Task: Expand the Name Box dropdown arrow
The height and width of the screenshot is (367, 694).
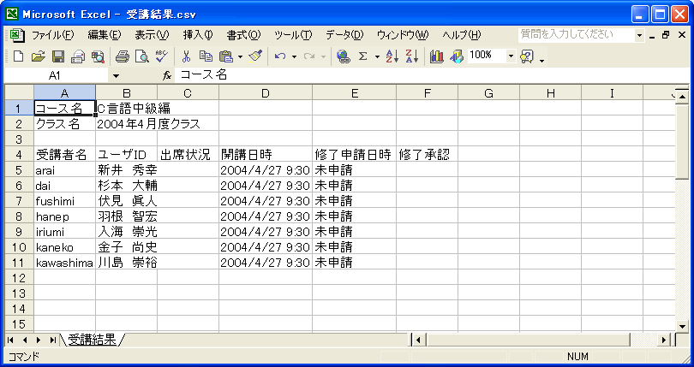Action: click(116, 75)
